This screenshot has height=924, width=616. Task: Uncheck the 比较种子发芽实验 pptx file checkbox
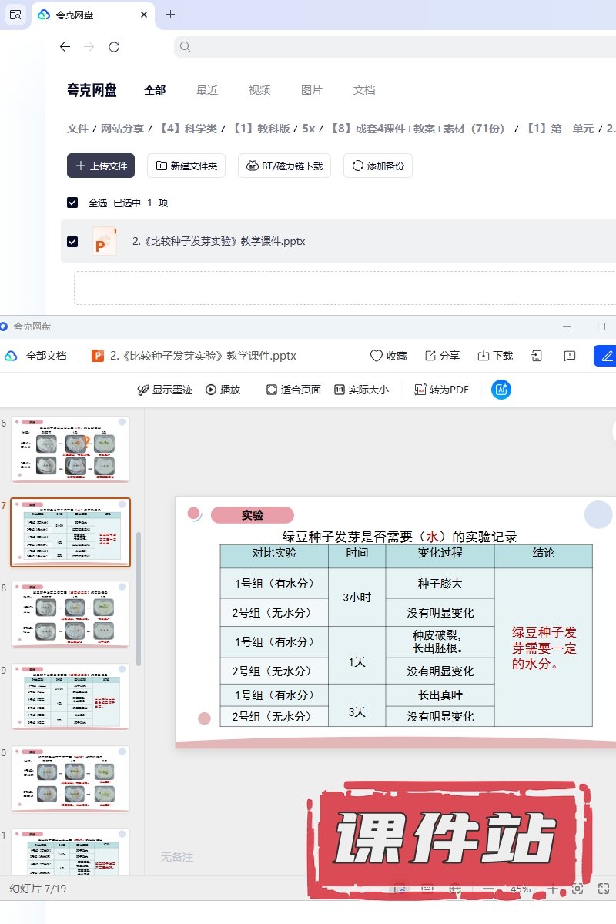click(x=72, y=241)
